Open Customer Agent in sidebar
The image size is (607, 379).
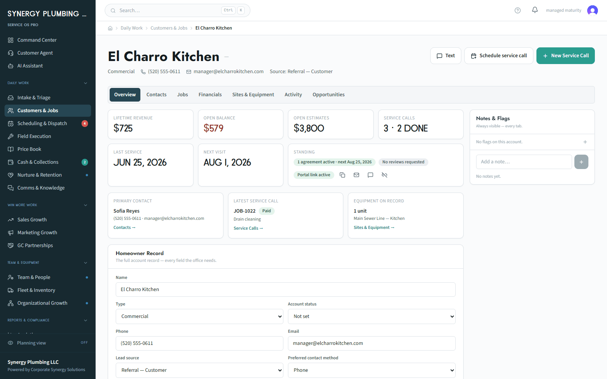pos(48,53)
